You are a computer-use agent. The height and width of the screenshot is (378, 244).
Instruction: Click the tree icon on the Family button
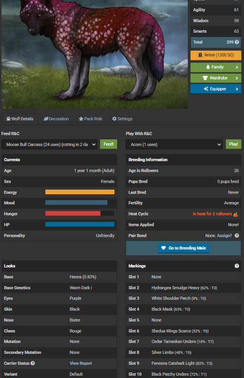(x=208, y=67)
